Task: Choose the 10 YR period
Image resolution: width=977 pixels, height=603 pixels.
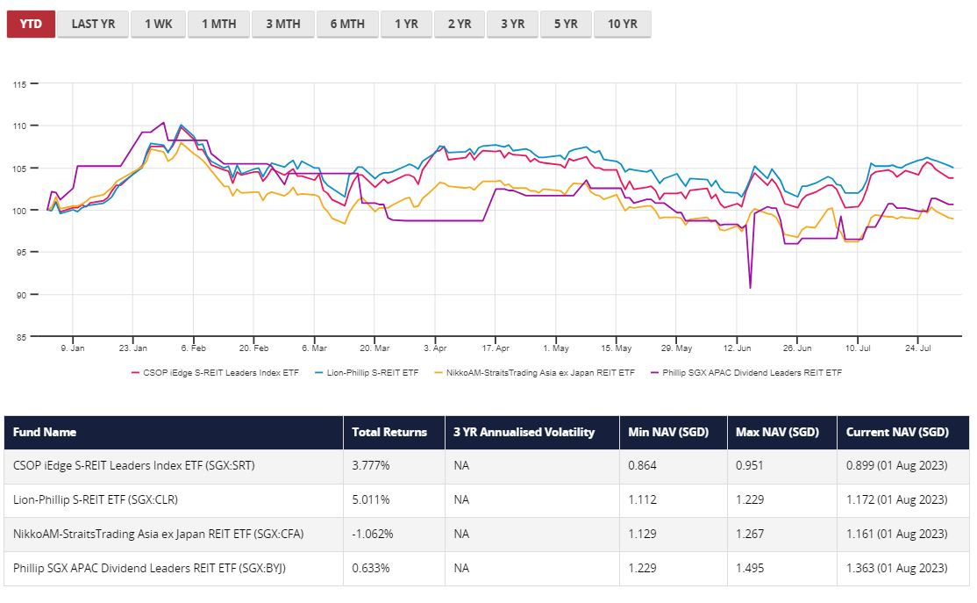Action: point(623,25)
